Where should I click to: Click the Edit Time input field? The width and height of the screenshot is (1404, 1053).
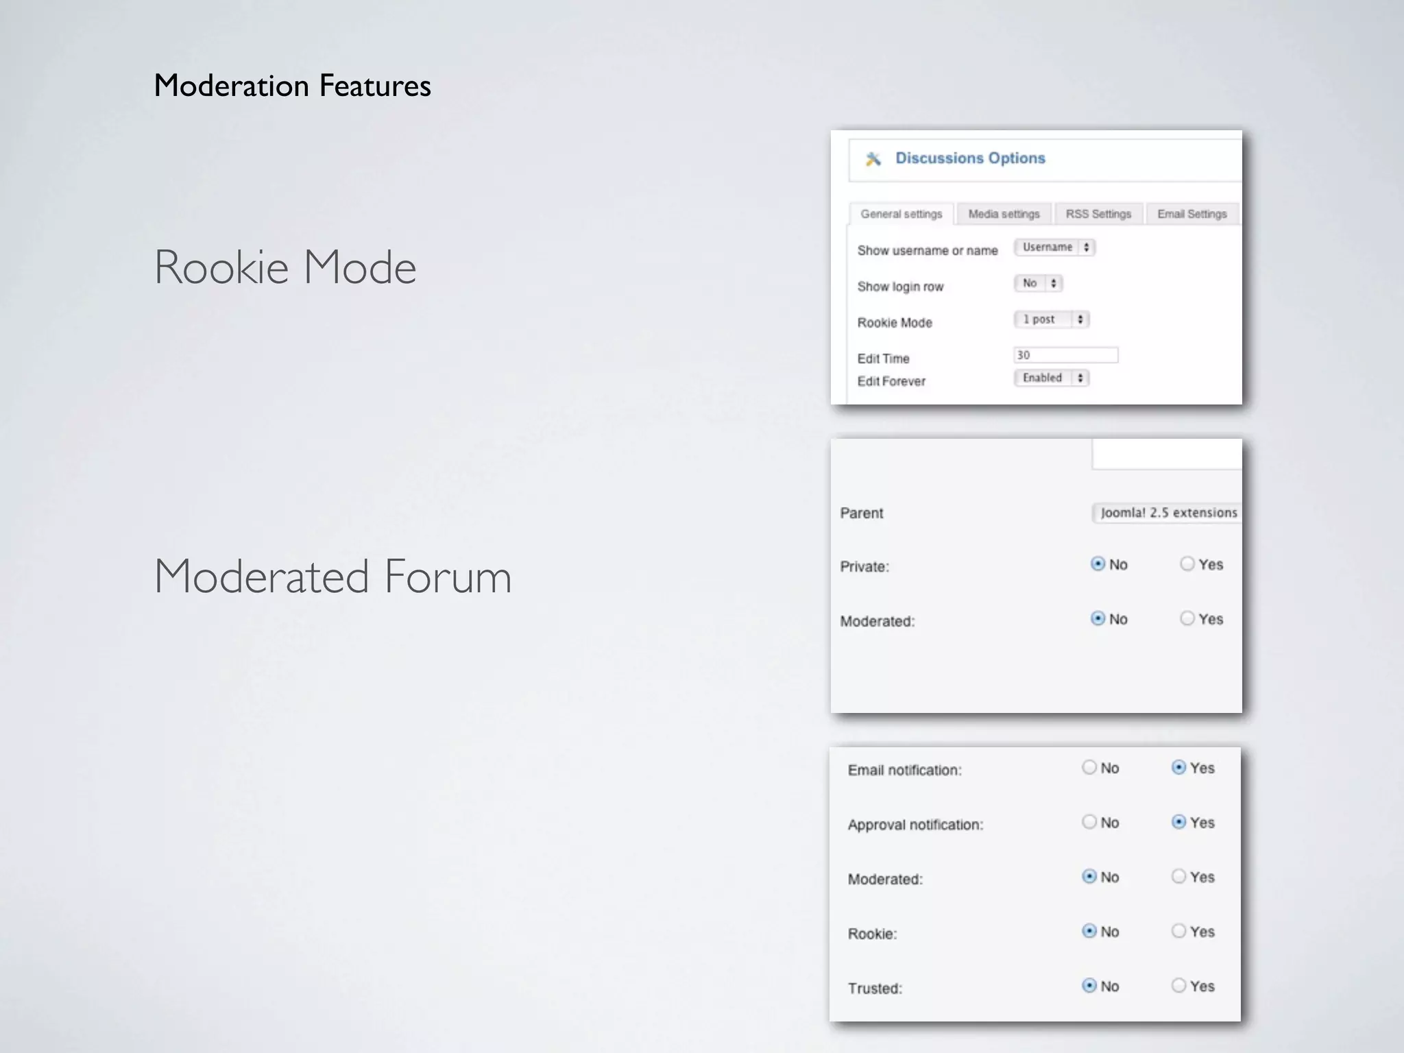pyautogui.click(x=1066, y=355)
